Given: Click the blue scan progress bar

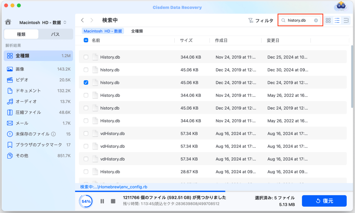Looking at the screenshot, I should [x=150, y=191].
